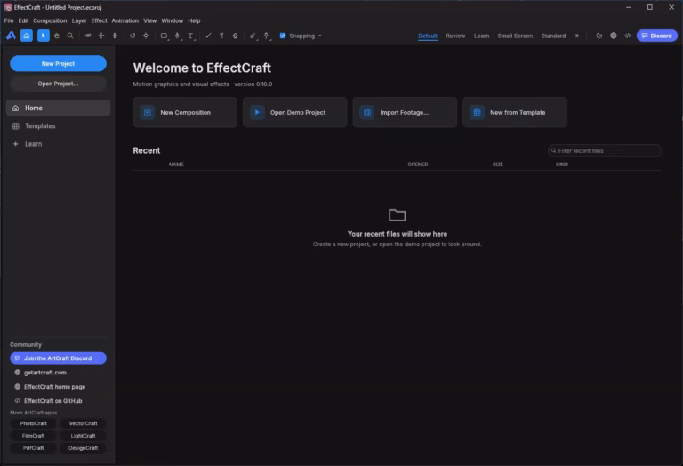The width and height of the screenshot is (683, 466).
Task: Select the Roto Brush tool
Action: [253, 36]
